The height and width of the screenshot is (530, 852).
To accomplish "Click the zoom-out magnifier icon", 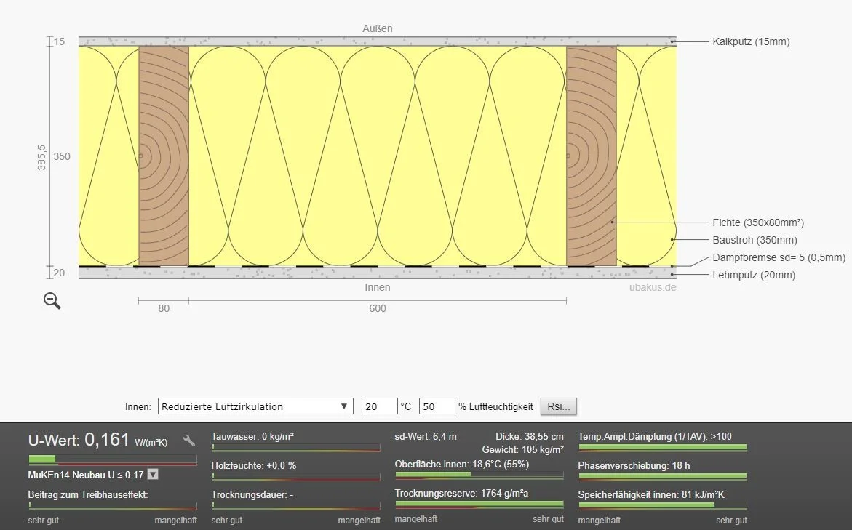I will 52,300.
